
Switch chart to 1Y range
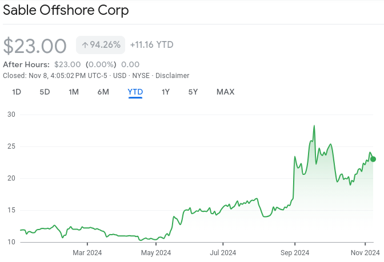pos(166,92)
